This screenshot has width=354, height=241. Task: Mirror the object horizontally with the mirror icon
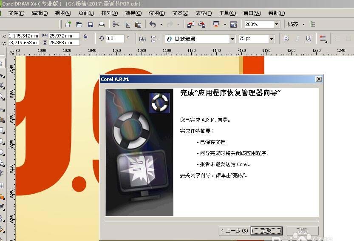(x=142, y=39)
